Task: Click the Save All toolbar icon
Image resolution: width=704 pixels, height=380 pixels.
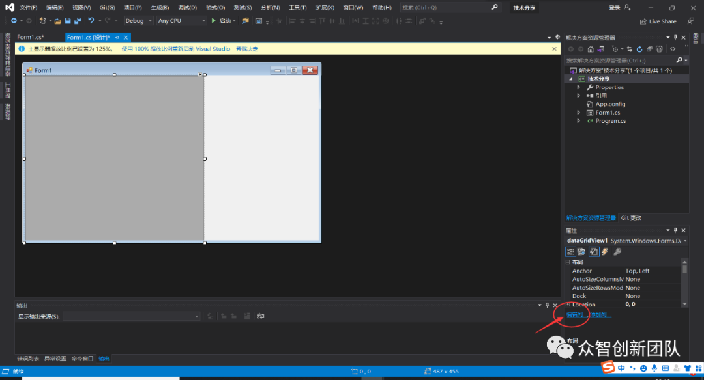Action: coord(78,21)
